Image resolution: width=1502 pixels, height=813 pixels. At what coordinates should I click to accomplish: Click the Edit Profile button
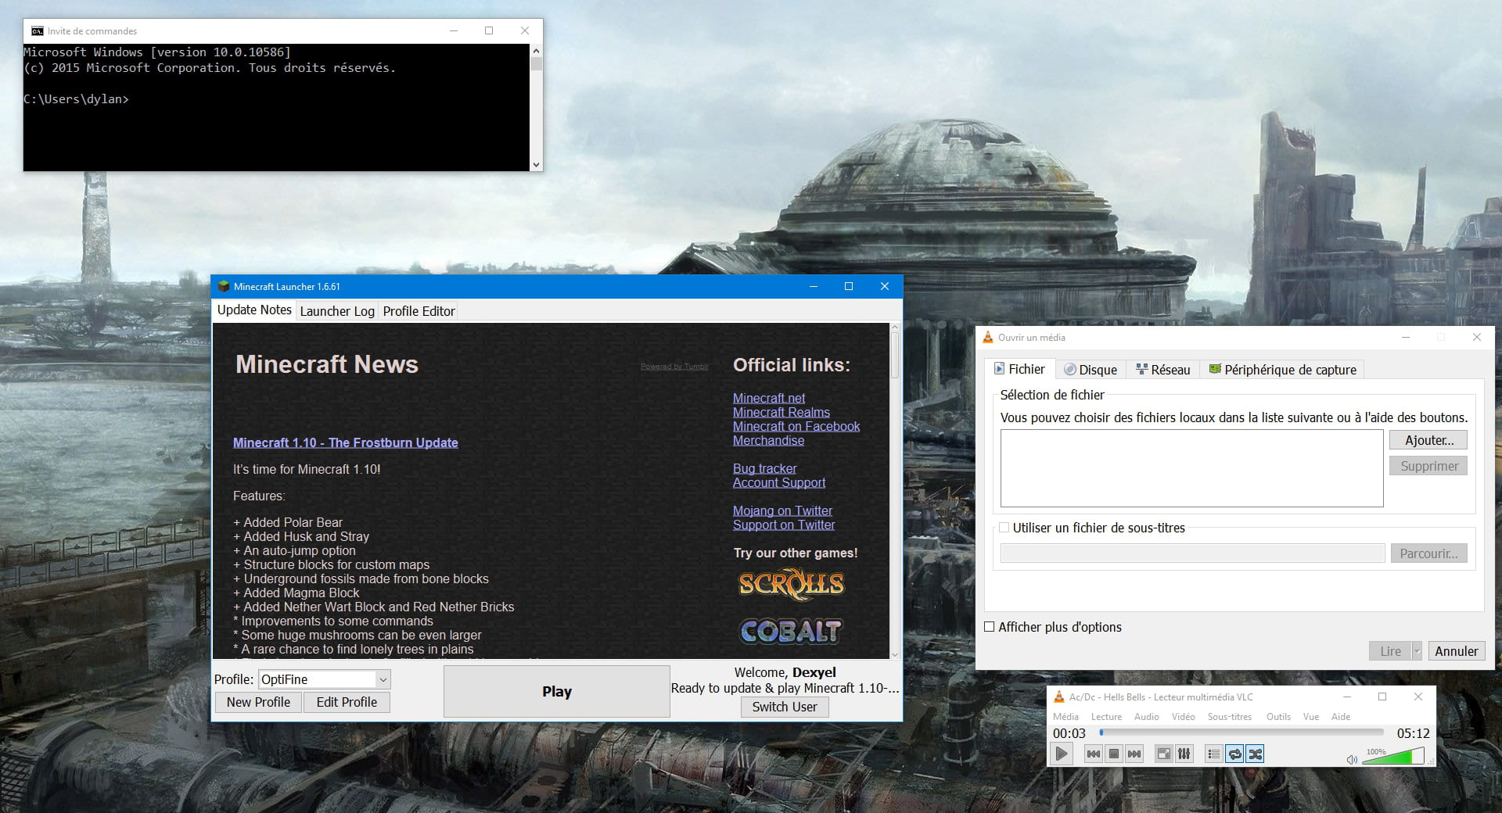coord(347,702)
